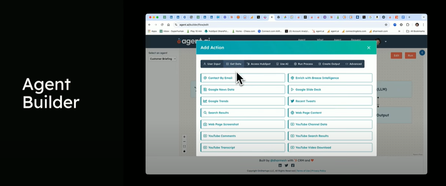Switch to the Access HubSpot tab
446x186 pixels.
(x=259, y=64)
